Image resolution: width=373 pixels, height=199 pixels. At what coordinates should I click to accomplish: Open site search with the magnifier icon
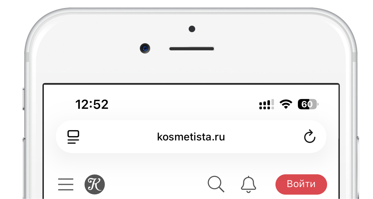point(216,184)
